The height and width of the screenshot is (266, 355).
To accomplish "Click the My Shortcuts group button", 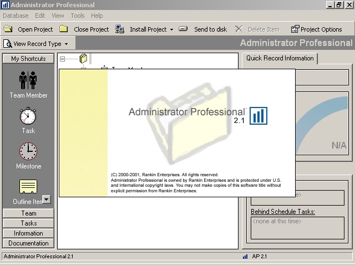I will pos(28,59).
